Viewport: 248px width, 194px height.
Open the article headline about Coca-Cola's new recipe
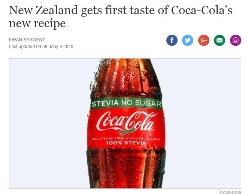121,16
